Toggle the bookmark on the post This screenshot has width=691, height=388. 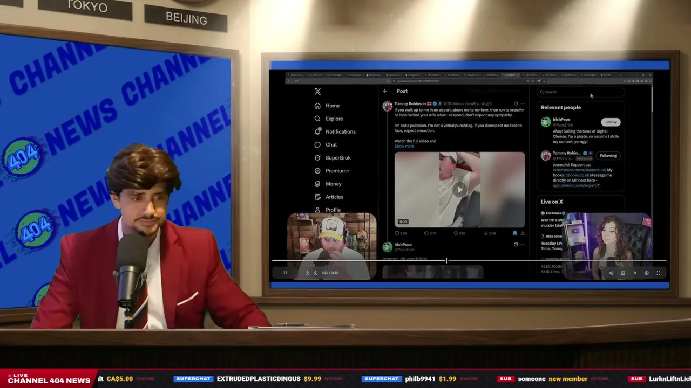coord(514,233)
